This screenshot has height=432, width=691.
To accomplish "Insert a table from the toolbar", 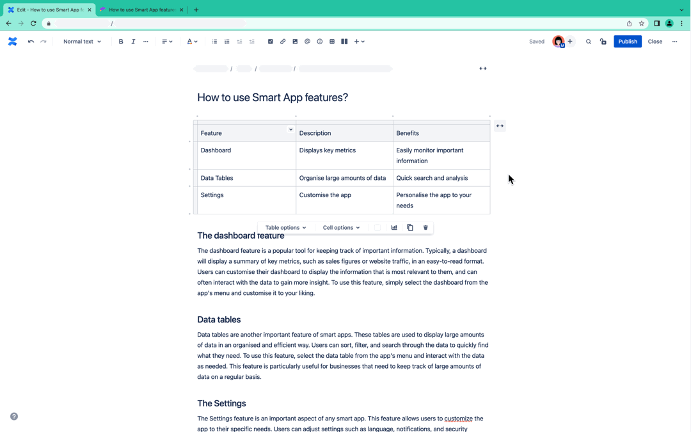I will pos(332,42).
